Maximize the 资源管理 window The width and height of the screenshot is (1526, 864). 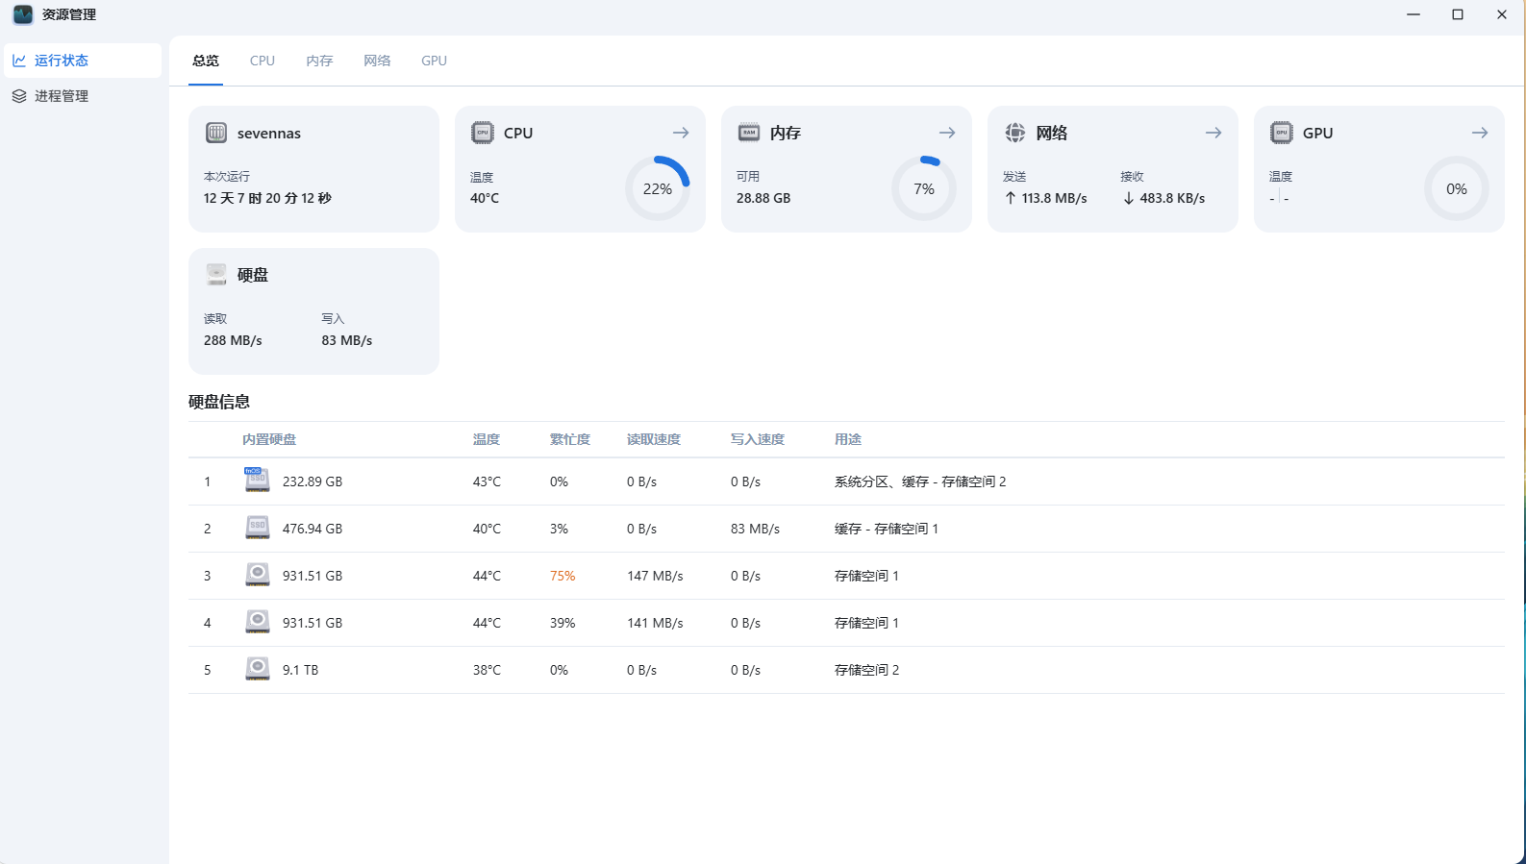pyautogui.click(x=1458, y=14)
